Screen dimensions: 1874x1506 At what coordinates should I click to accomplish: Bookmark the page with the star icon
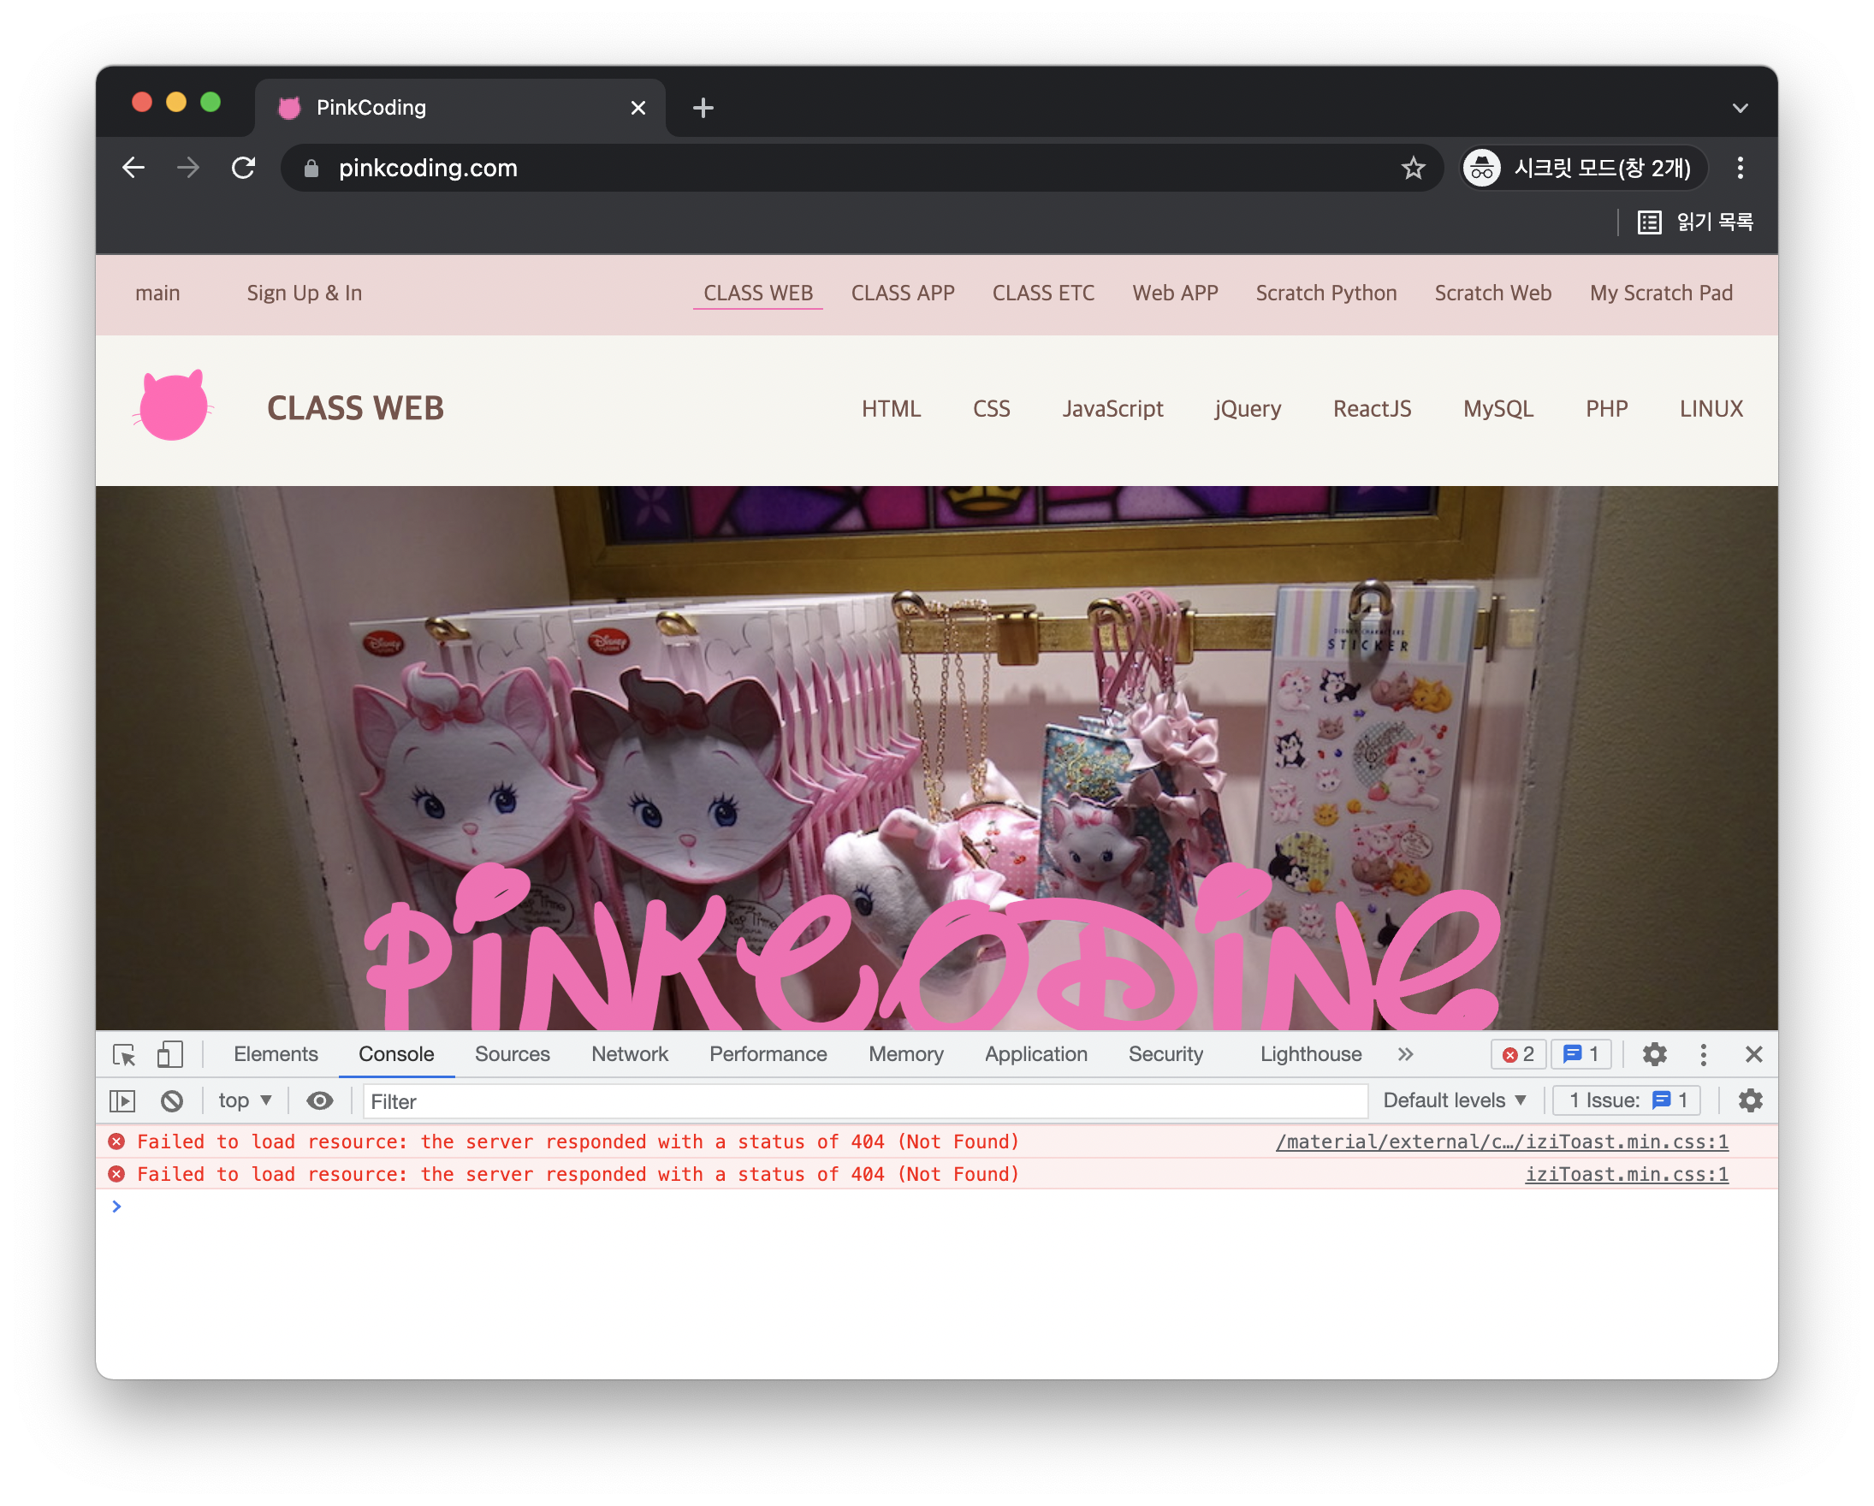pyautogui.click(x=1413, y=168)
